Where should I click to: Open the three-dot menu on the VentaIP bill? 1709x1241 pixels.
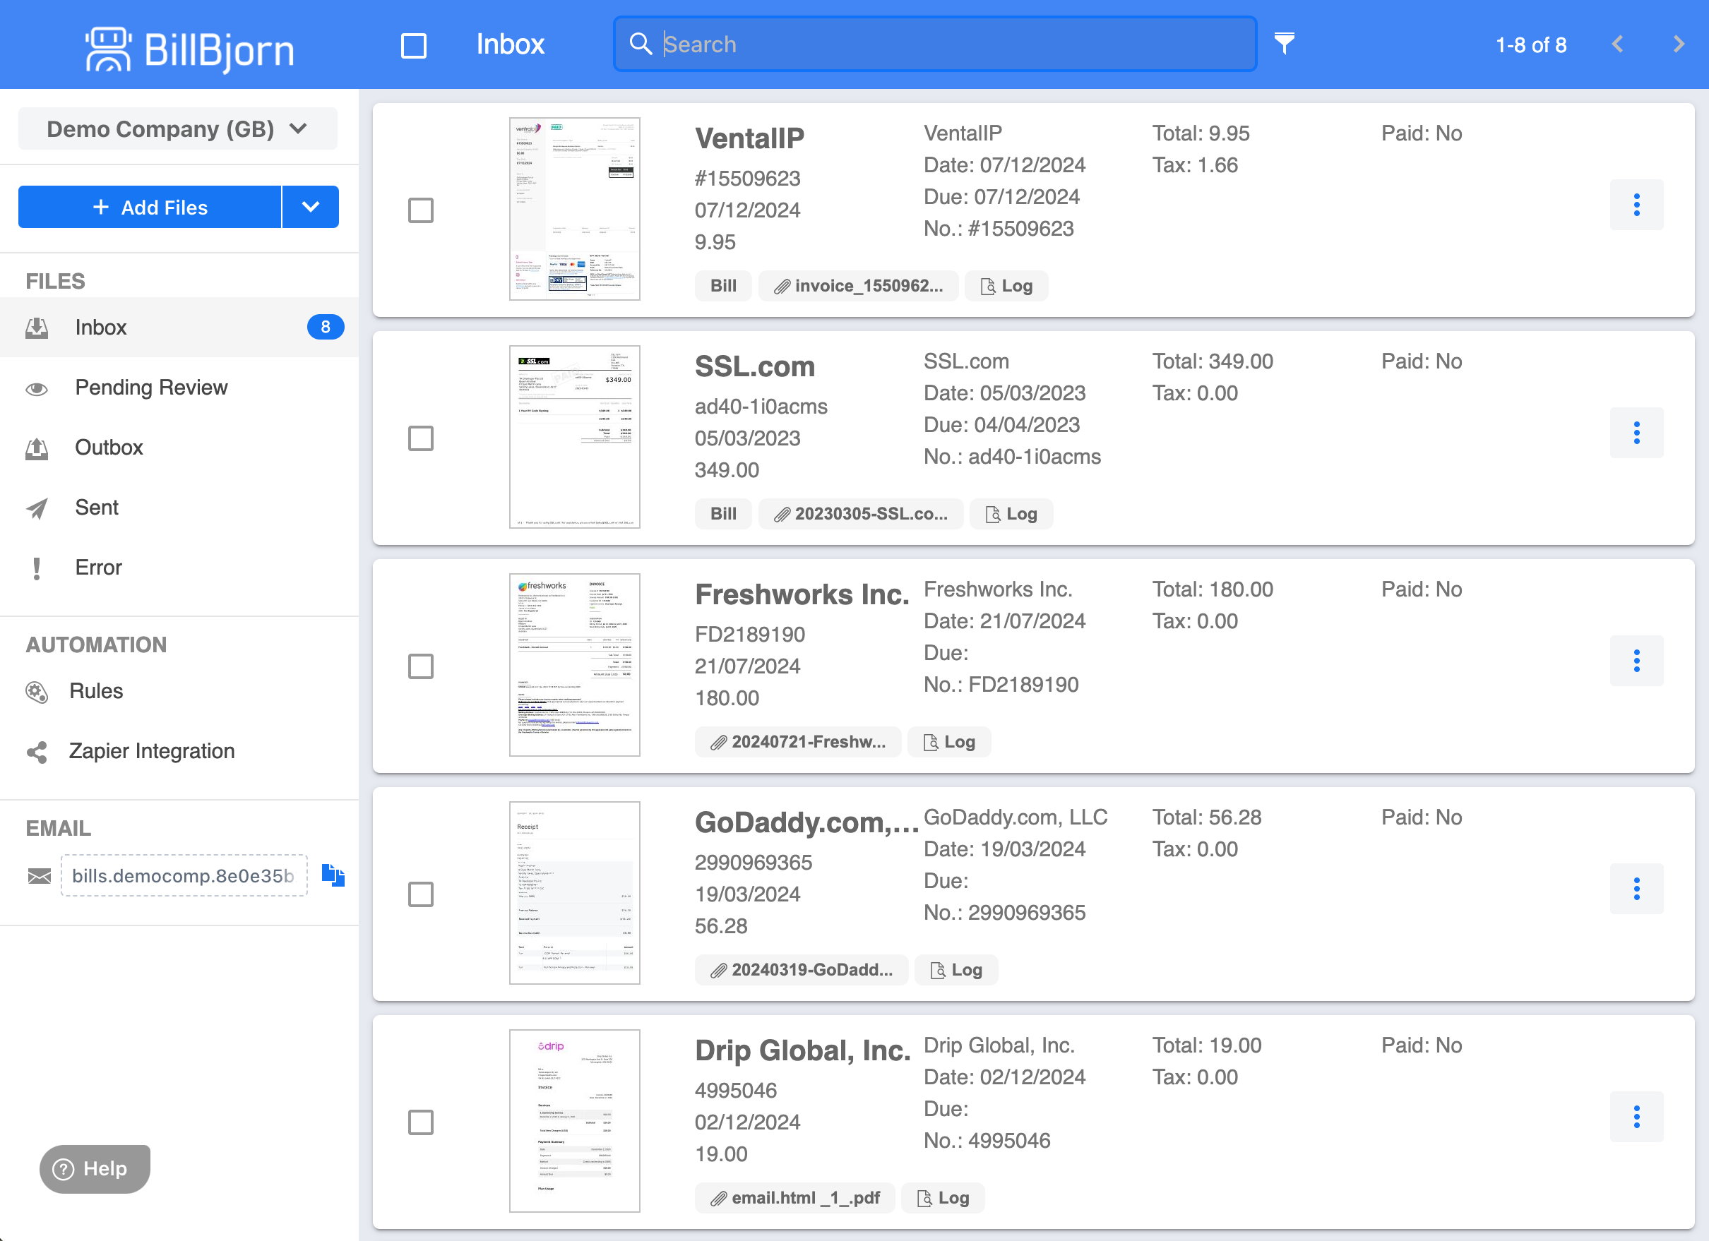coord(1637,204)
